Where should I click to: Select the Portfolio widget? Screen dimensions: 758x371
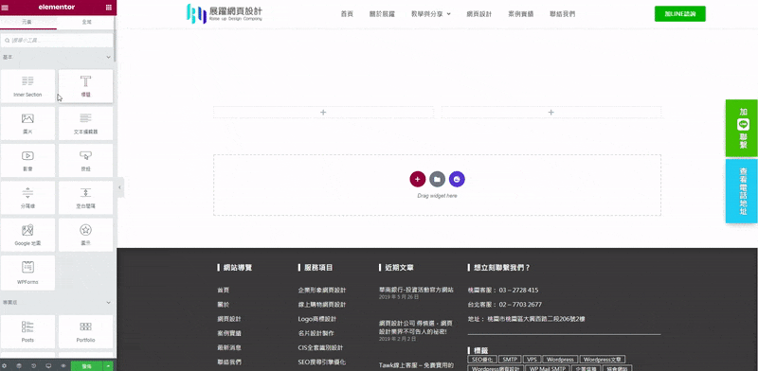[x=85, y=331]
